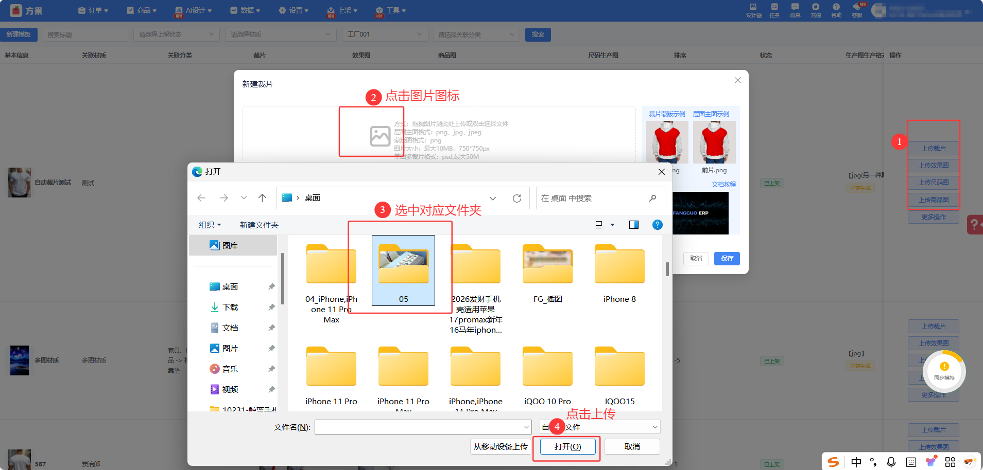Click 打开(O) to upload the file

click(x=567, y=447)
